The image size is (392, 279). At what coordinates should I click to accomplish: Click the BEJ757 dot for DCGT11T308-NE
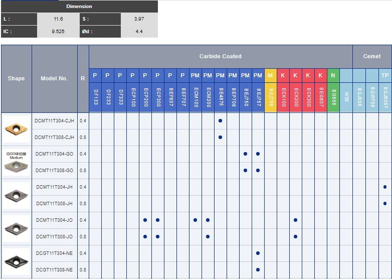click(x=258, y=269)
